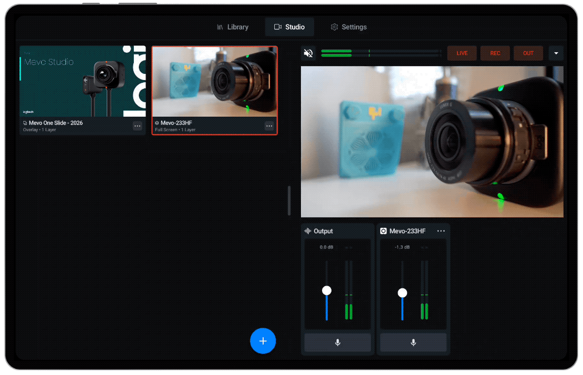Image resolution: width=583 pixels, height=375 pixels.
Task: Click the microphone icon under the Mevo-233HF channel
Action: pos(413,343)
